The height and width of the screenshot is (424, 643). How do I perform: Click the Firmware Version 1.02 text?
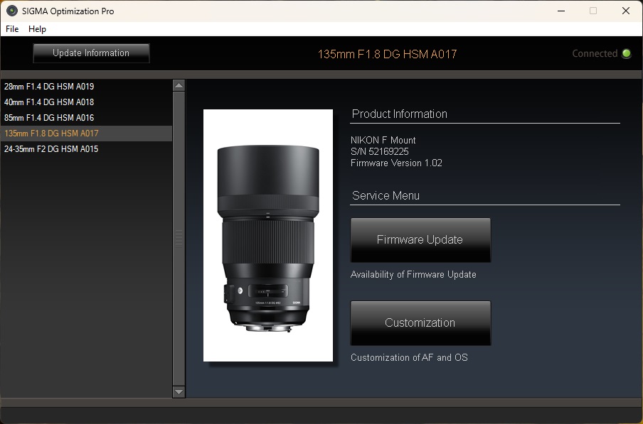point(397,163)
